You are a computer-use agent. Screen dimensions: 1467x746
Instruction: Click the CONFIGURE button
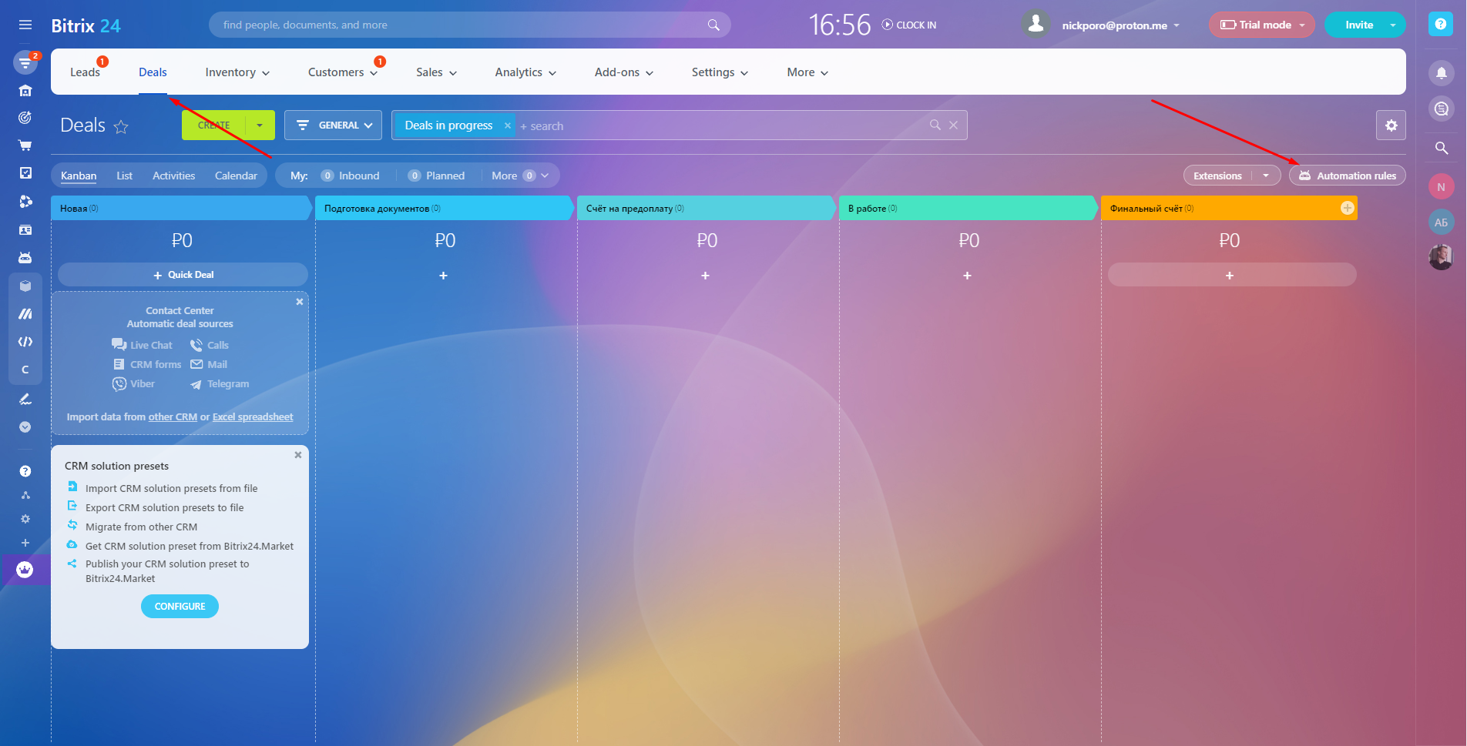(x=180, y=607)
